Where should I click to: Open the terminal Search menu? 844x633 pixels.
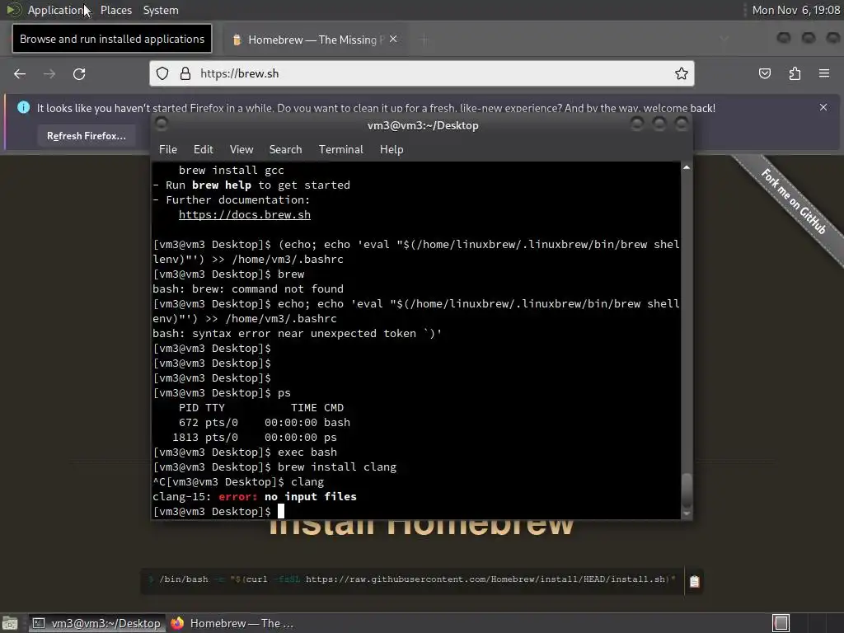pyautogui.click(x=285, y=150)
